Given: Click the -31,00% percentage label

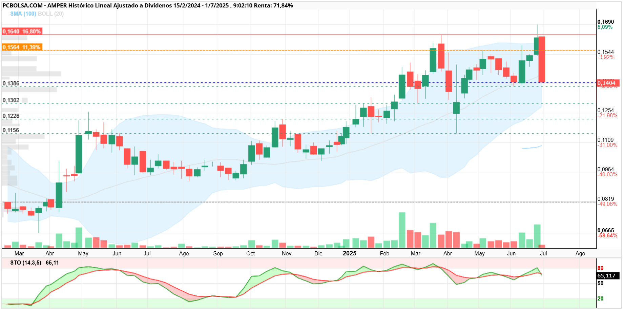Looking at the screenshot, I should (x=607, y=145).
